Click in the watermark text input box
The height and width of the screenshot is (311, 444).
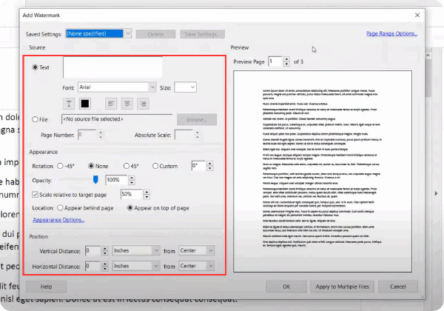click(x=112, y=67)
